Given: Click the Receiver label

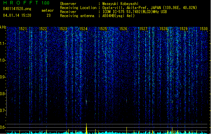Looking at the screenshot, I should coord(68,12).
